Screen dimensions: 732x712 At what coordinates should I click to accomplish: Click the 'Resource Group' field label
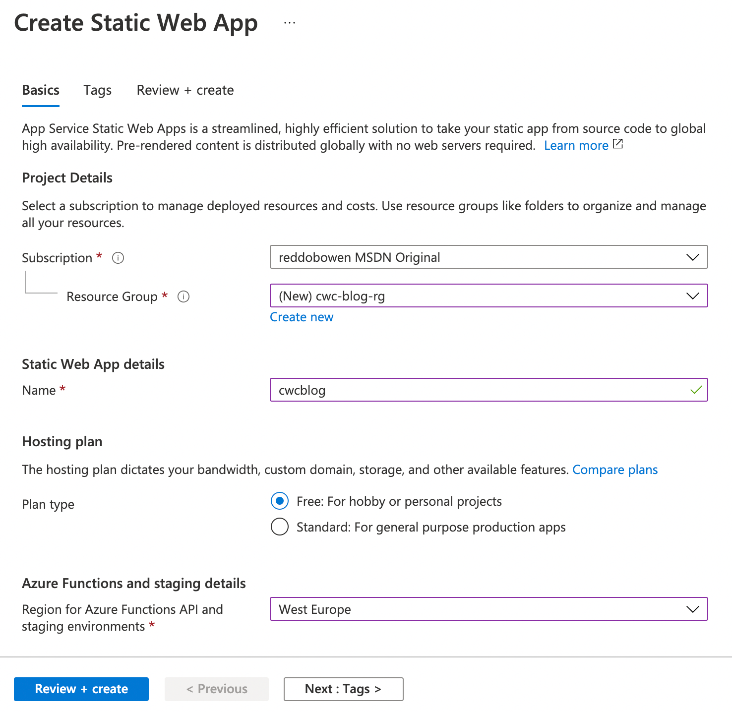(112, 297)
